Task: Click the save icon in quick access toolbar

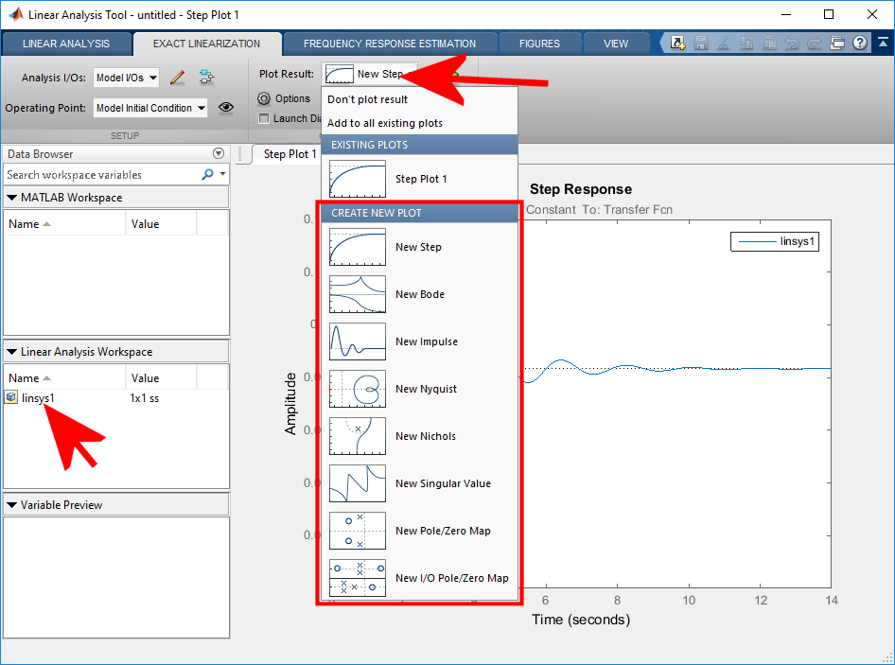Action: tap(701, 43)
